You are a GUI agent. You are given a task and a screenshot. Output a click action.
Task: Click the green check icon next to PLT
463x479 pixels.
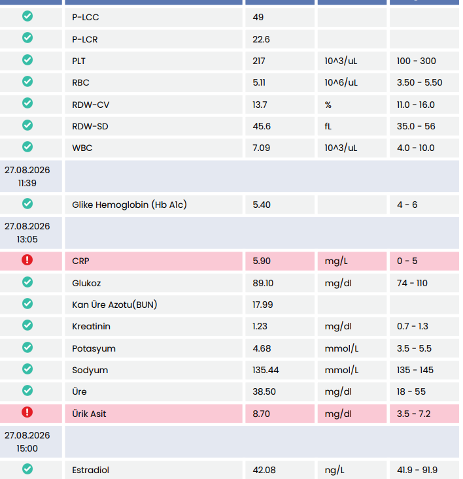pos(27,60)
